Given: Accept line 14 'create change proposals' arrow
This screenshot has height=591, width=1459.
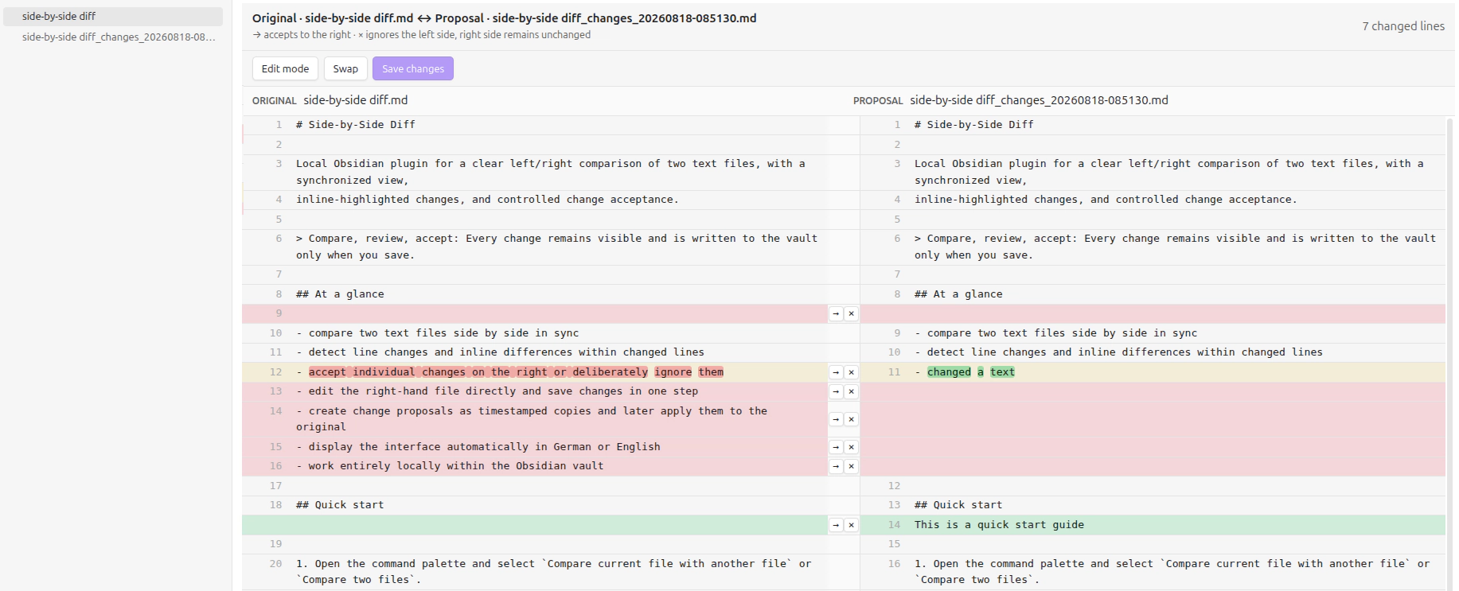Looking at the screenshot, I should click(836, 419).
